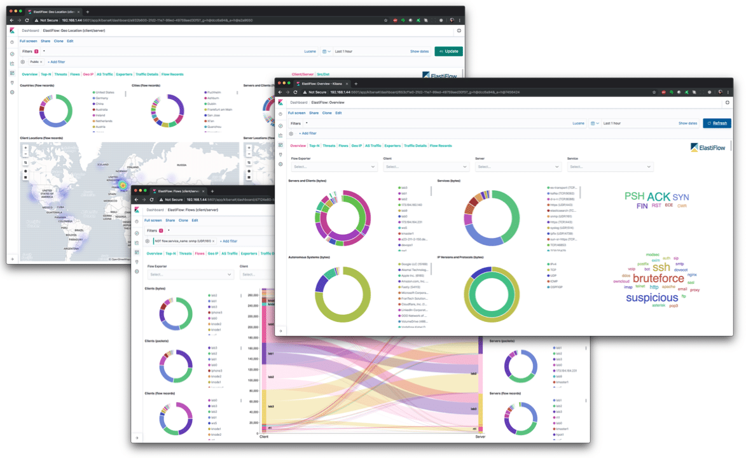Open Discover compass icon in Geo Location sidebar

(x=12, y=54)
